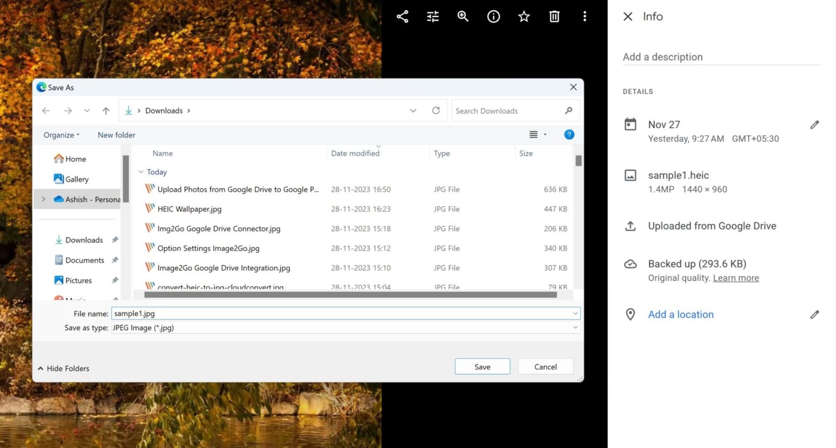Click the Save button
This screenshot has width=836, height=448.
click(x=482, y=366)
